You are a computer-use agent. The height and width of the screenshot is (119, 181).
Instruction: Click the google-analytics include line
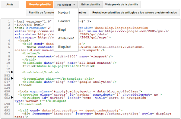click(69, 82)
